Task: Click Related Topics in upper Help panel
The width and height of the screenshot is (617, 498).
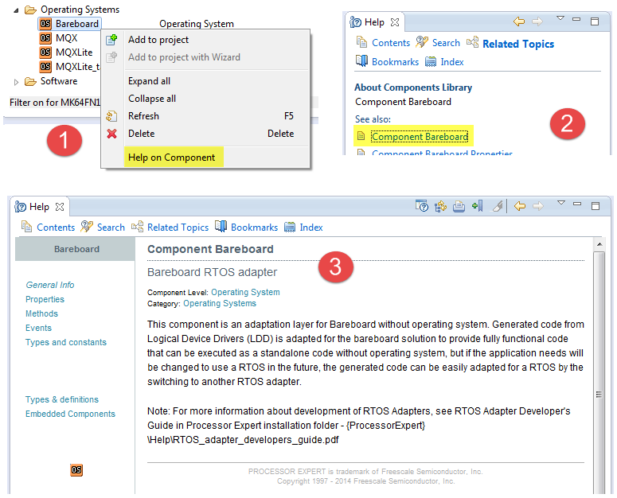Action: [518, 44]
